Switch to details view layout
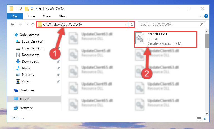The width and height of the screenshot is (214, 129). point(199,118)
